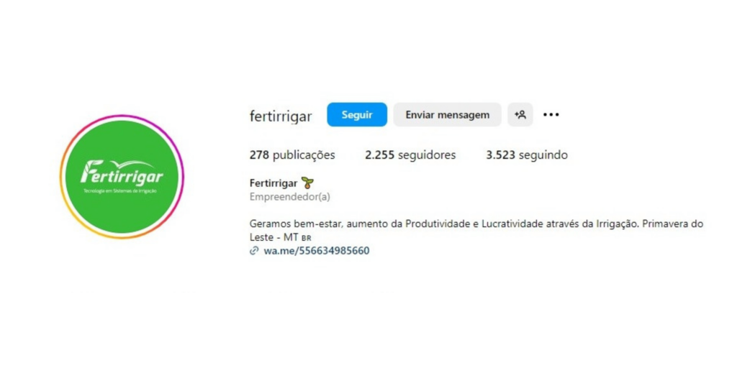Click the seedling emoji beside Fertirrigar
Screen dimensions: 737x368
pyautogui.click(x=307, y=183)
